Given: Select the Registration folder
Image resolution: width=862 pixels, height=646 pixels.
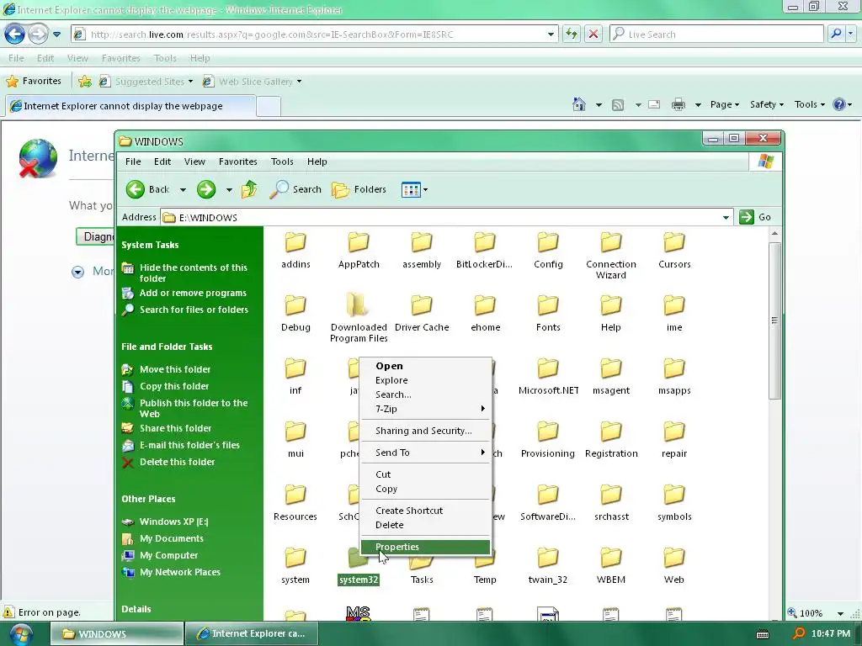Looking at the screenshot, I should point(611,440).
